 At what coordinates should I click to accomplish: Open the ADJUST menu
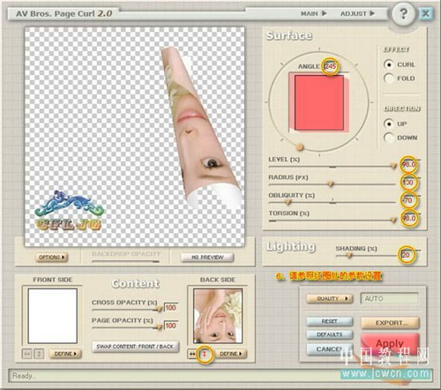click(357, 13)
